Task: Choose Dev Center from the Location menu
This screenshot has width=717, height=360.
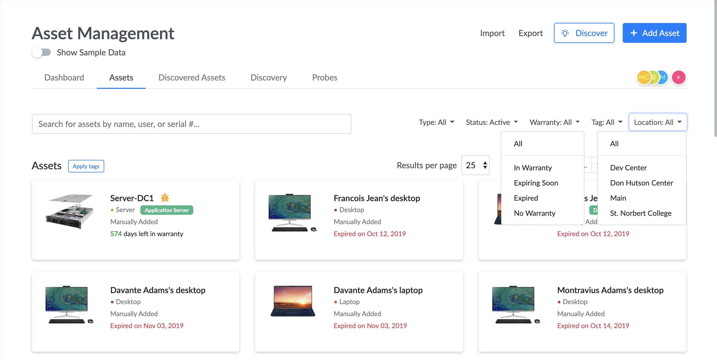Action: 628,167
